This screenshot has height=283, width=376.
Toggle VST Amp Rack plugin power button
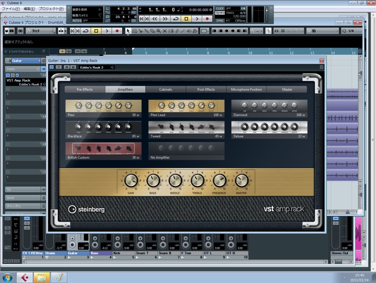(51, 67)
